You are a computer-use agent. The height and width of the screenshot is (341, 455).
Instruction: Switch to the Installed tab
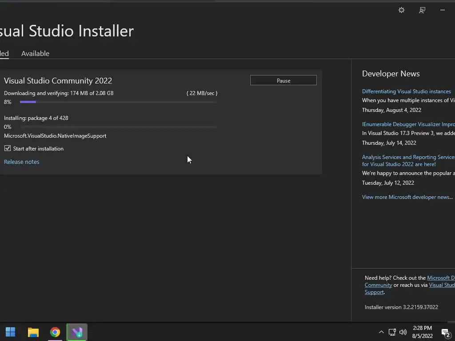(x=4, y=54)
